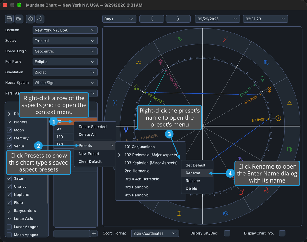Click the save chart floppy icon

coord(9,19)
